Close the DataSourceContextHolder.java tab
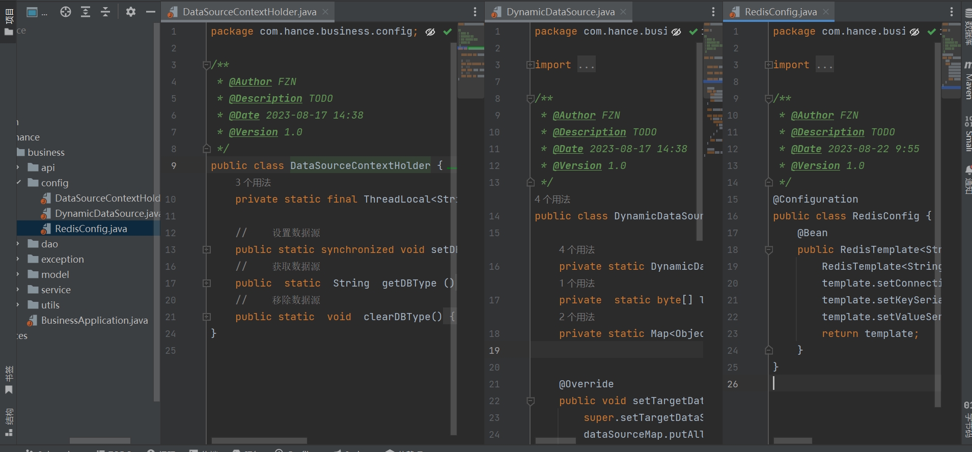Image resolution: width=972 pixels, height=452 pixels. 325,12
